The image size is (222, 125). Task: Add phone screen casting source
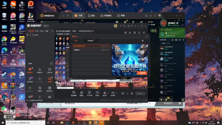pos(89,94)
